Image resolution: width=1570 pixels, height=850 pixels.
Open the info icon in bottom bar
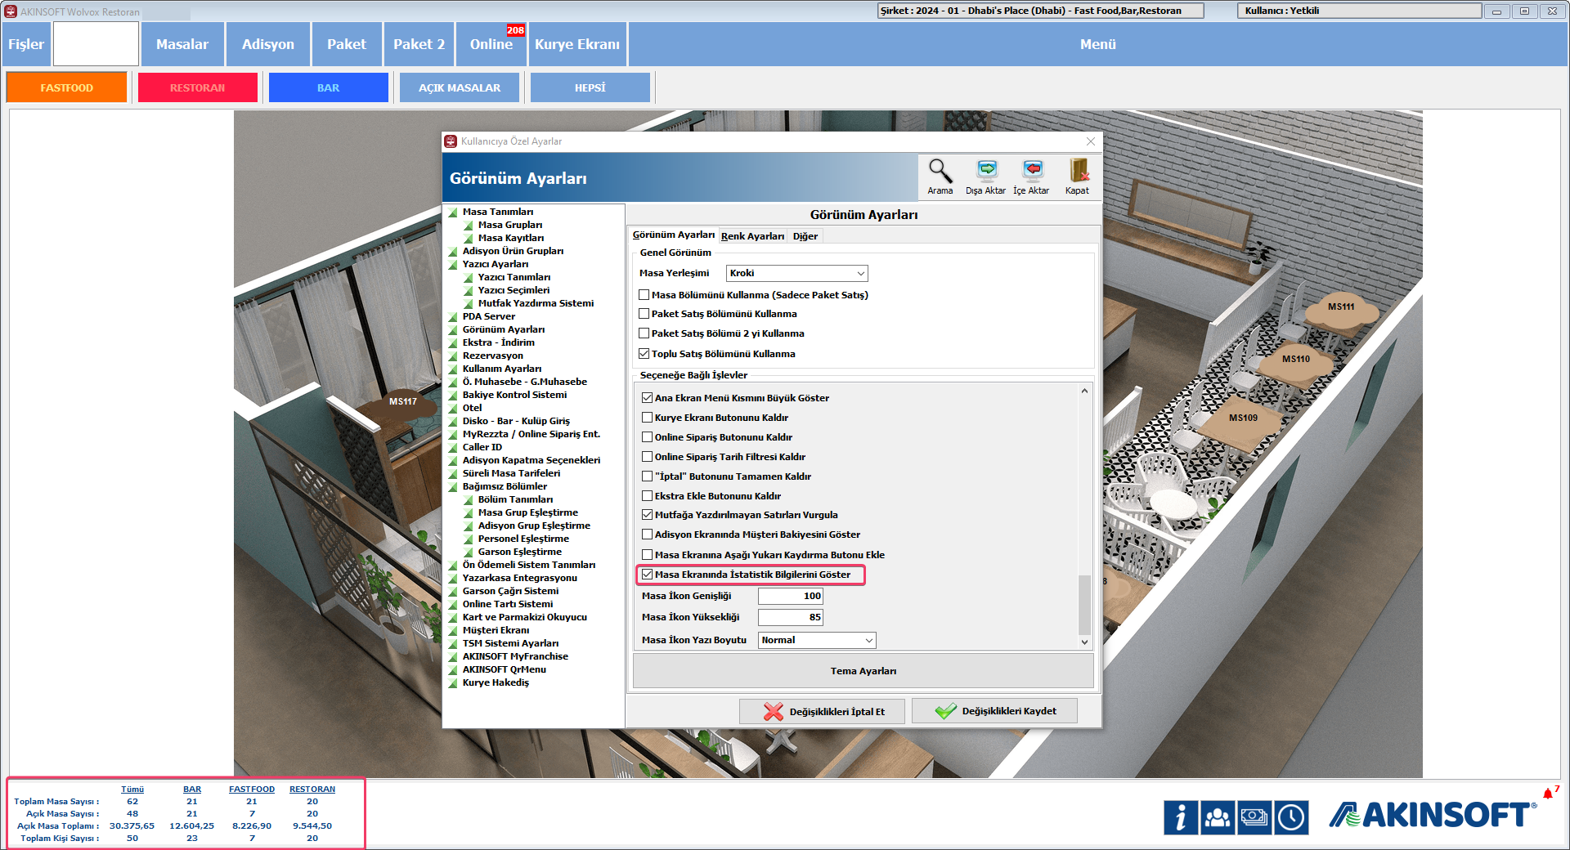coord(1181,817)
